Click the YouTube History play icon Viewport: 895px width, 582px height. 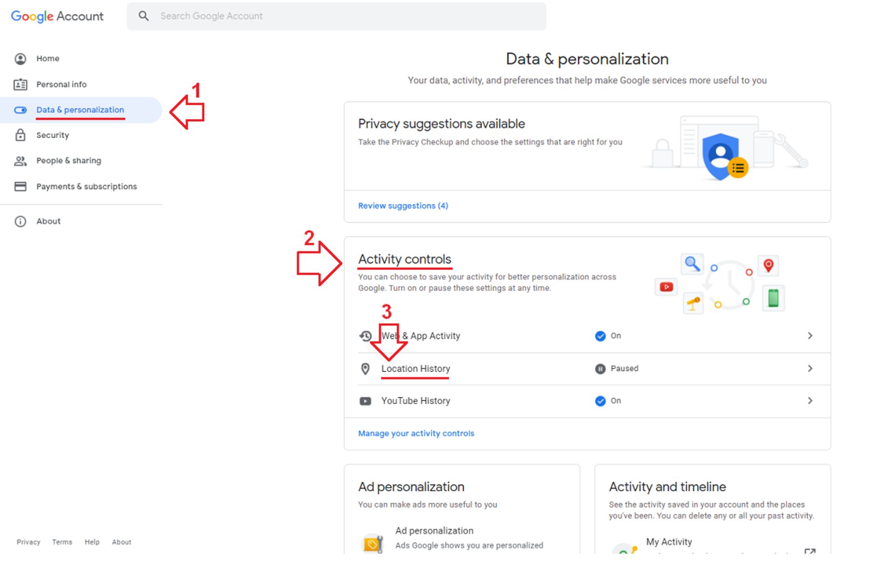[x=365, y=401]
